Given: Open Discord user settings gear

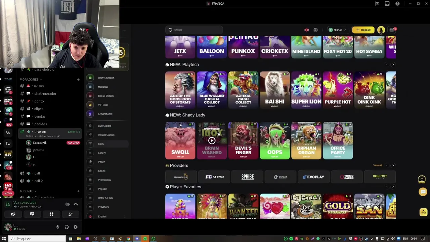Looking at the screenshot, I should pos(76,227).
